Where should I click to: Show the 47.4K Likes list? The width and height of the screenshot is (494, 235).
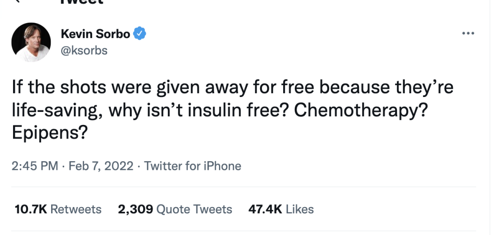(x=281, y=209)
